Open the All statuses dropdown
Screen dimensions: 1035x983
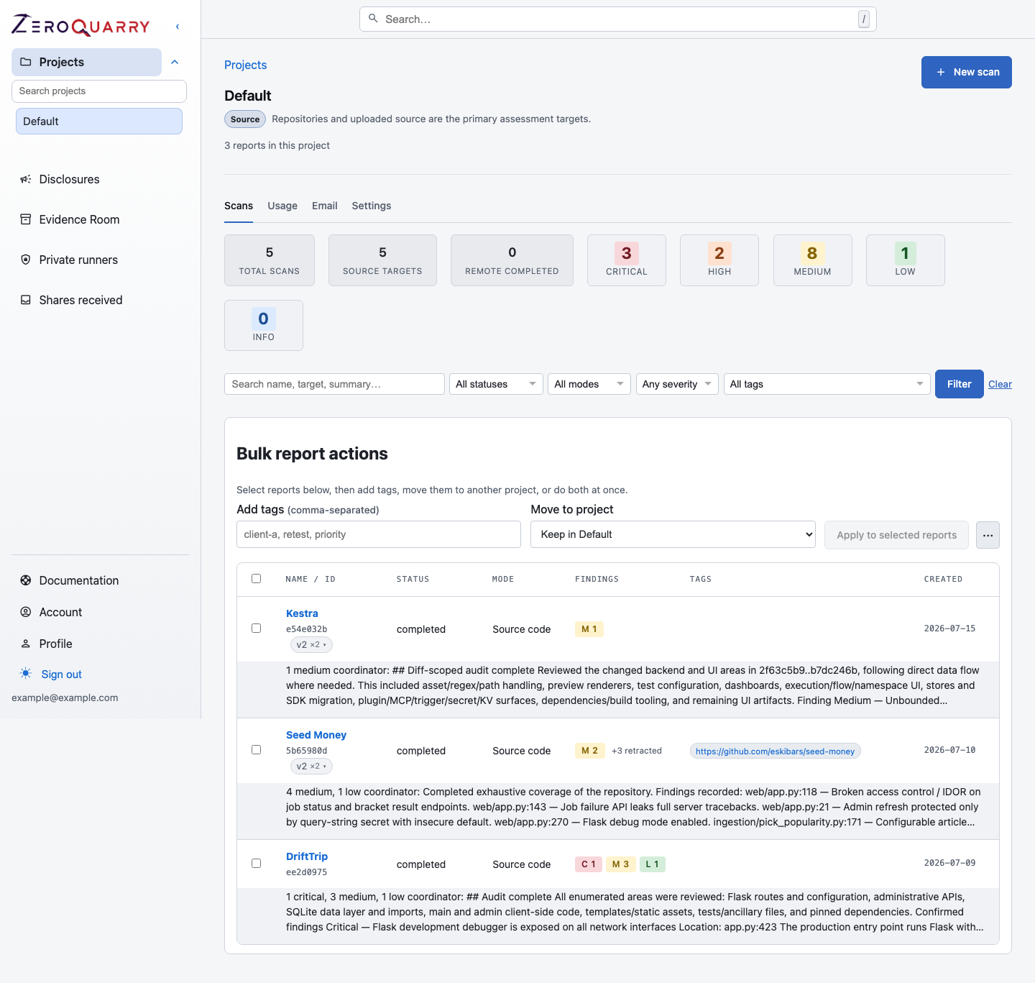pyautogui.click(x=496, y=384)
